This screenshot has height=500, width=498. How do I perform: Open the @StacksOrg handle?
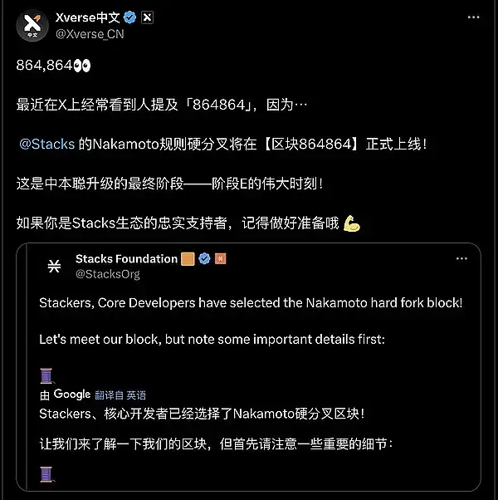click(108, 274)
